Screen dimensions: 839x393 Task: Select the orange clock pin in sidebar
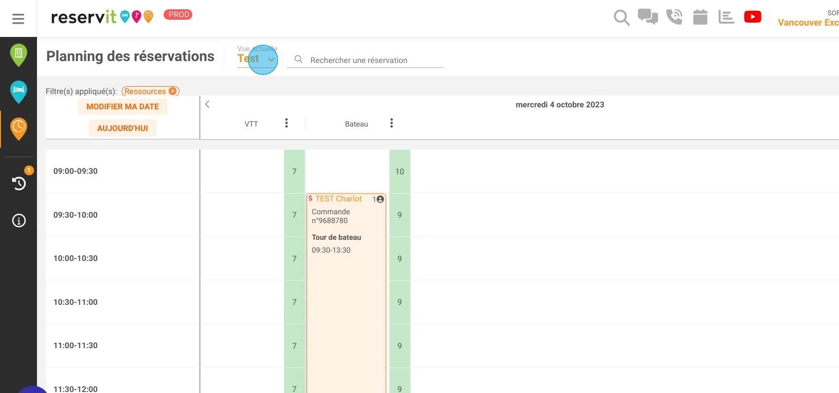click(18, 129)
